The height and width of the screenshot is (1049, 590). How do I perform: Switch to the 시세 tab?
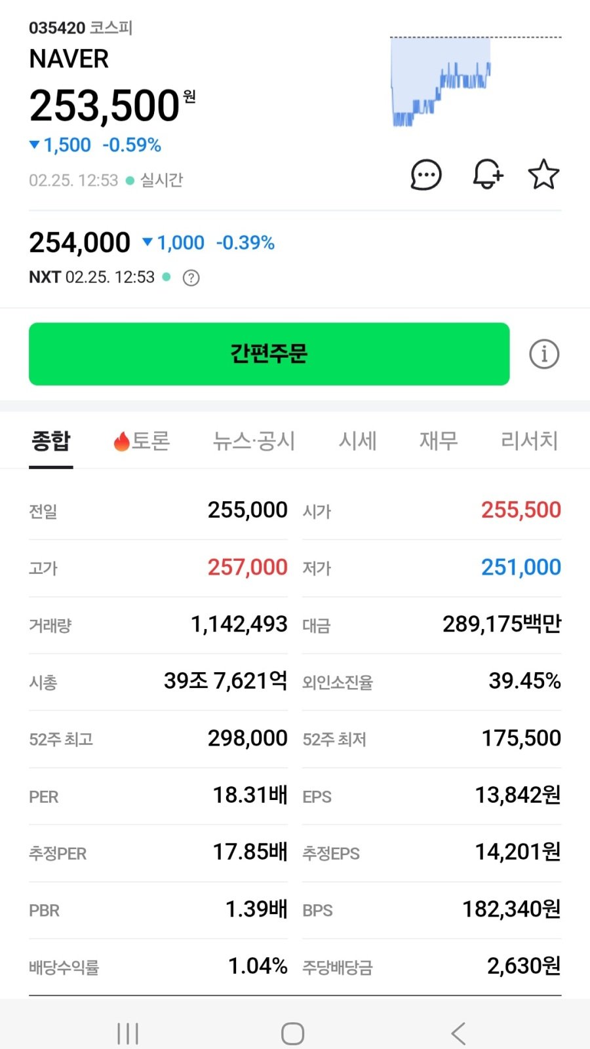coord(357,441)
